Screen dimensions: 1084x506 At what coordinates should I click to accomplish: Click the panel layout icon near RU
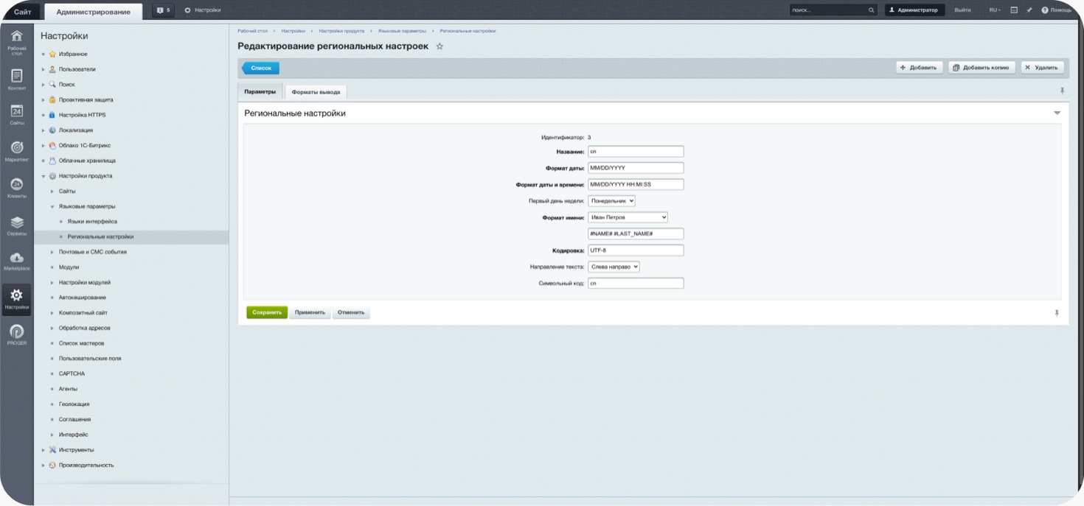pos(1014,10)
